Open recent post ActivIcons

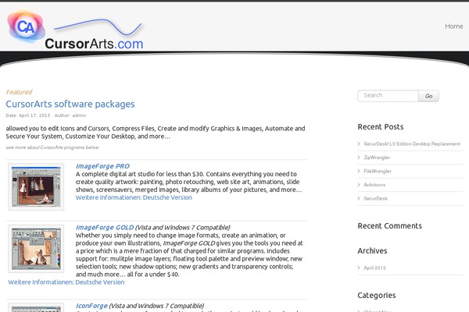pos(374,185)
